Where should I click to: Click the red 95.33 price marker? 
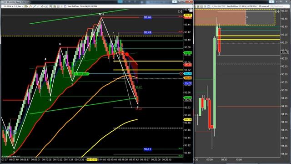188,65
